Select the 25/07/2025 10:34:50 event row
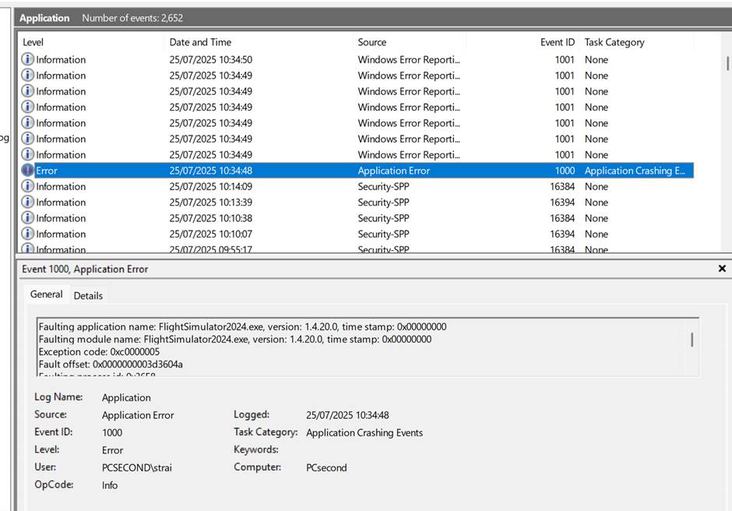Screen dimensions: 732x511 point(357,59)
